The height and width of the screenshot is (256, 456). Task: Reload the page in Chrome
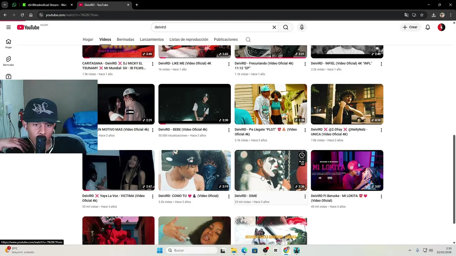[22, 15]
